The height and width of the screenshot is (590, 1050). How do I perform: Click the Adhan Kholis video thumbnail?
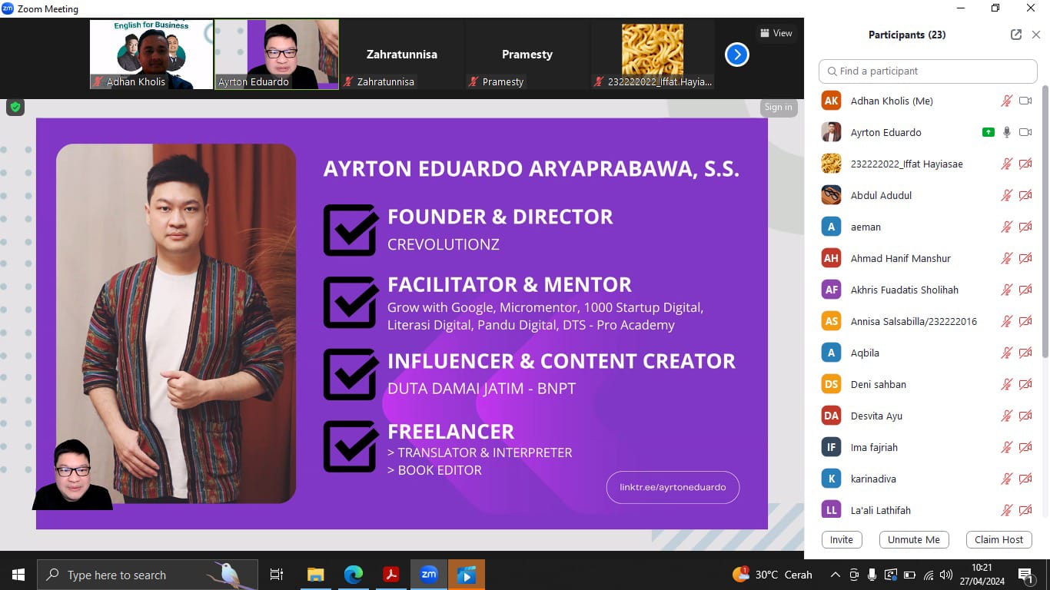point(151,55)
